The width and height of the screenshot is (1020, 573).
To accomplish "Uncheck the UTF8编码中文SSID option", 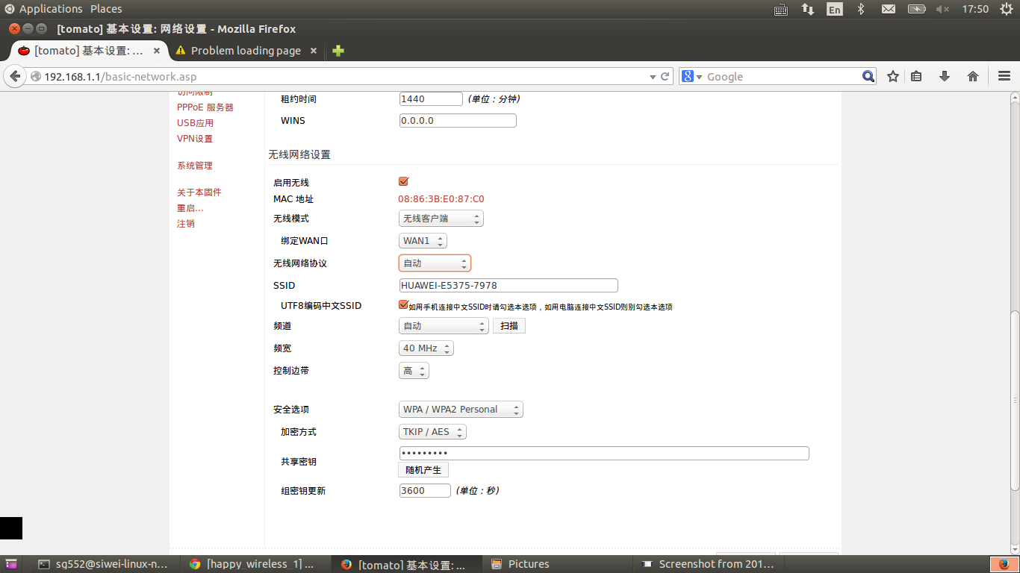I will (403, 304).
